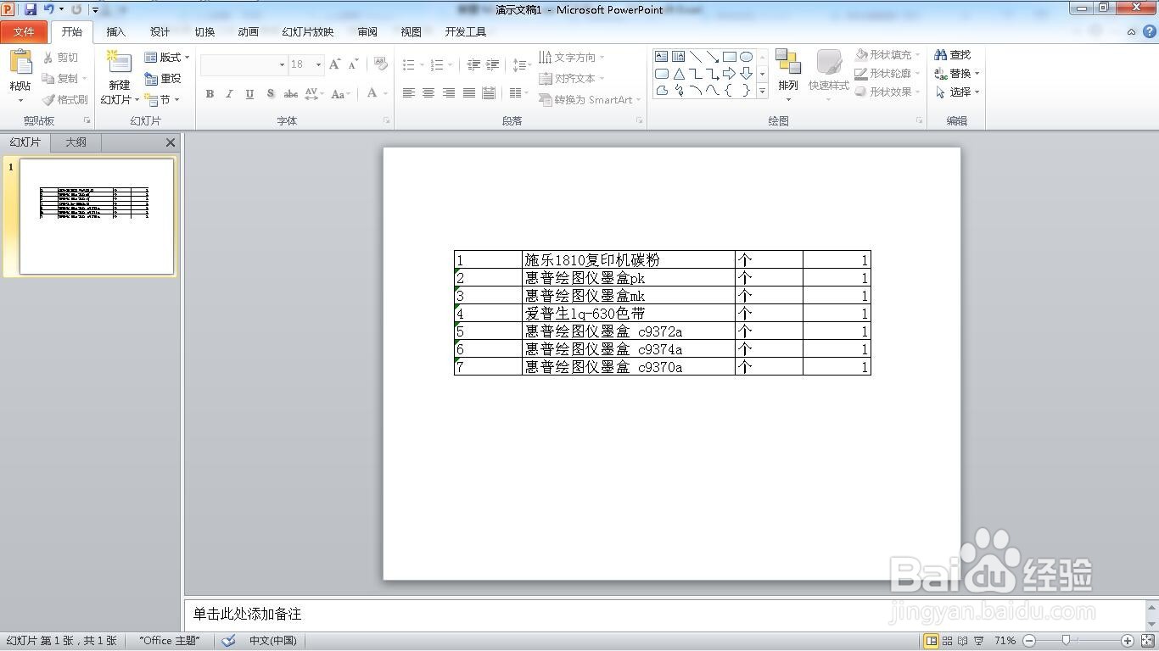
Task: Fit slide to current window
Action: (x=1148, y=641)
